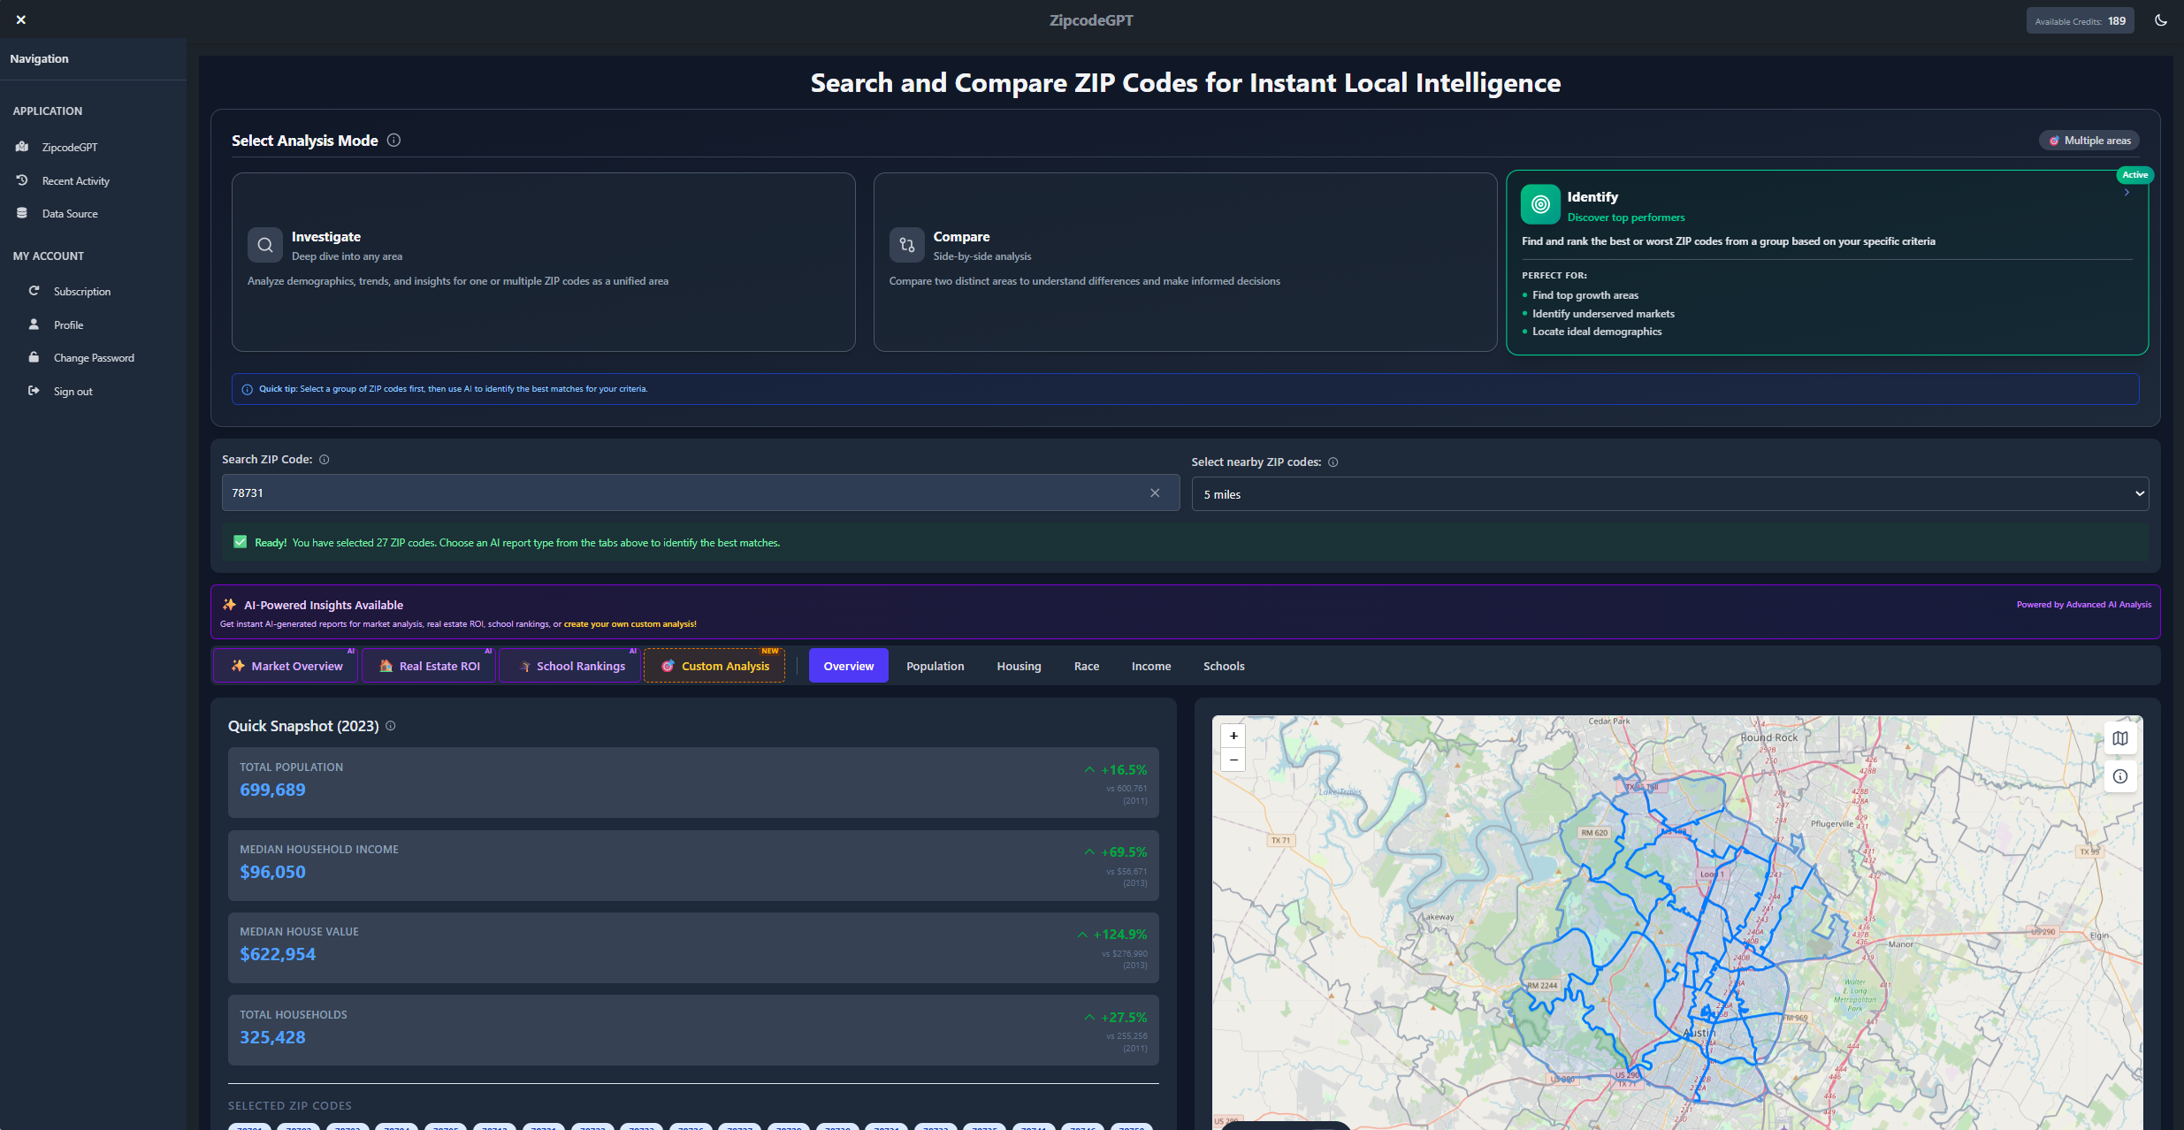2184x1130 pixels.
Task: Click Powered by Advanced AI Analysis text
Action: click(2084, 605)
